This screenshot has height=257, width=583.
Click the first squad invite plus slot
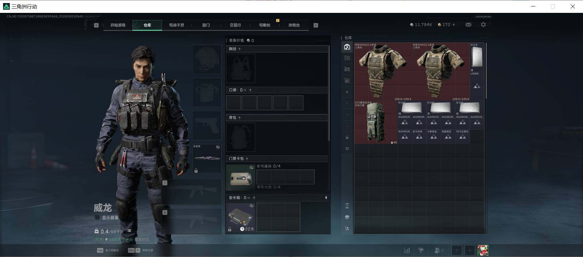click(x=457, y=250)
